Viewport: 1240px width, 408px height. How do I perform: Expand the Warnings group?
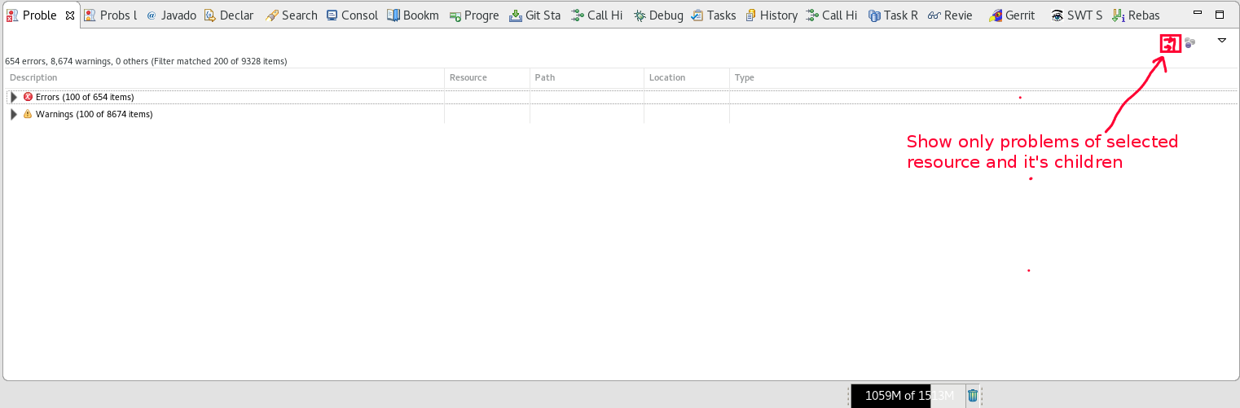(x=13, y=114)
